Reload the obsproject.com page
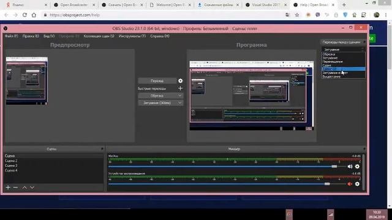The image size is (392, 220). click(x=24, y=15)
